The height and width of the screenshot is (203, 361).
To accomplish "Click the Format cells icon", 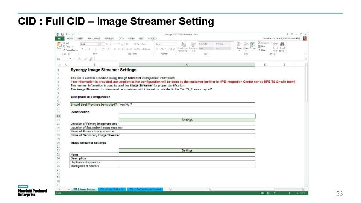I will 253,44.
